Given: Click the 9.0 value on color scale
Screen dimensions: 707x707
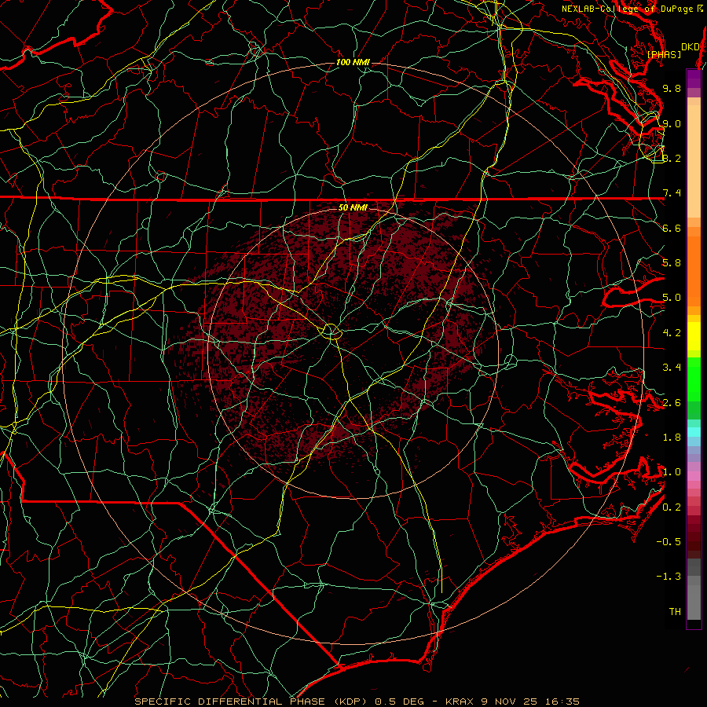Looking at the screenshot, I should pyautogui.click(x=672, y=123).
